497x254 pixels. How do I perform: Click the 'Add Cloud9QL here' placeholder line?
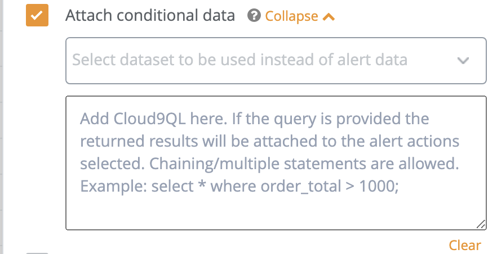[x=254, y=119]
